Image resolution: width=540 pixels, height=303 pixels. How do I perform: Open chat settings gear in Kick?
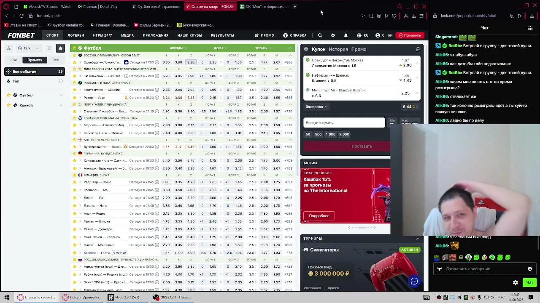point(515,283)
